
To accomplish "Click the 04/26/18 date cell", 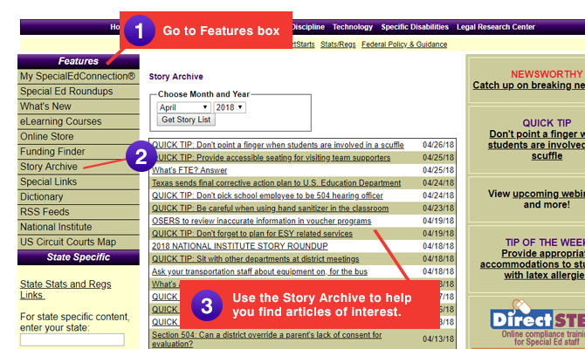I will point(438,145).
